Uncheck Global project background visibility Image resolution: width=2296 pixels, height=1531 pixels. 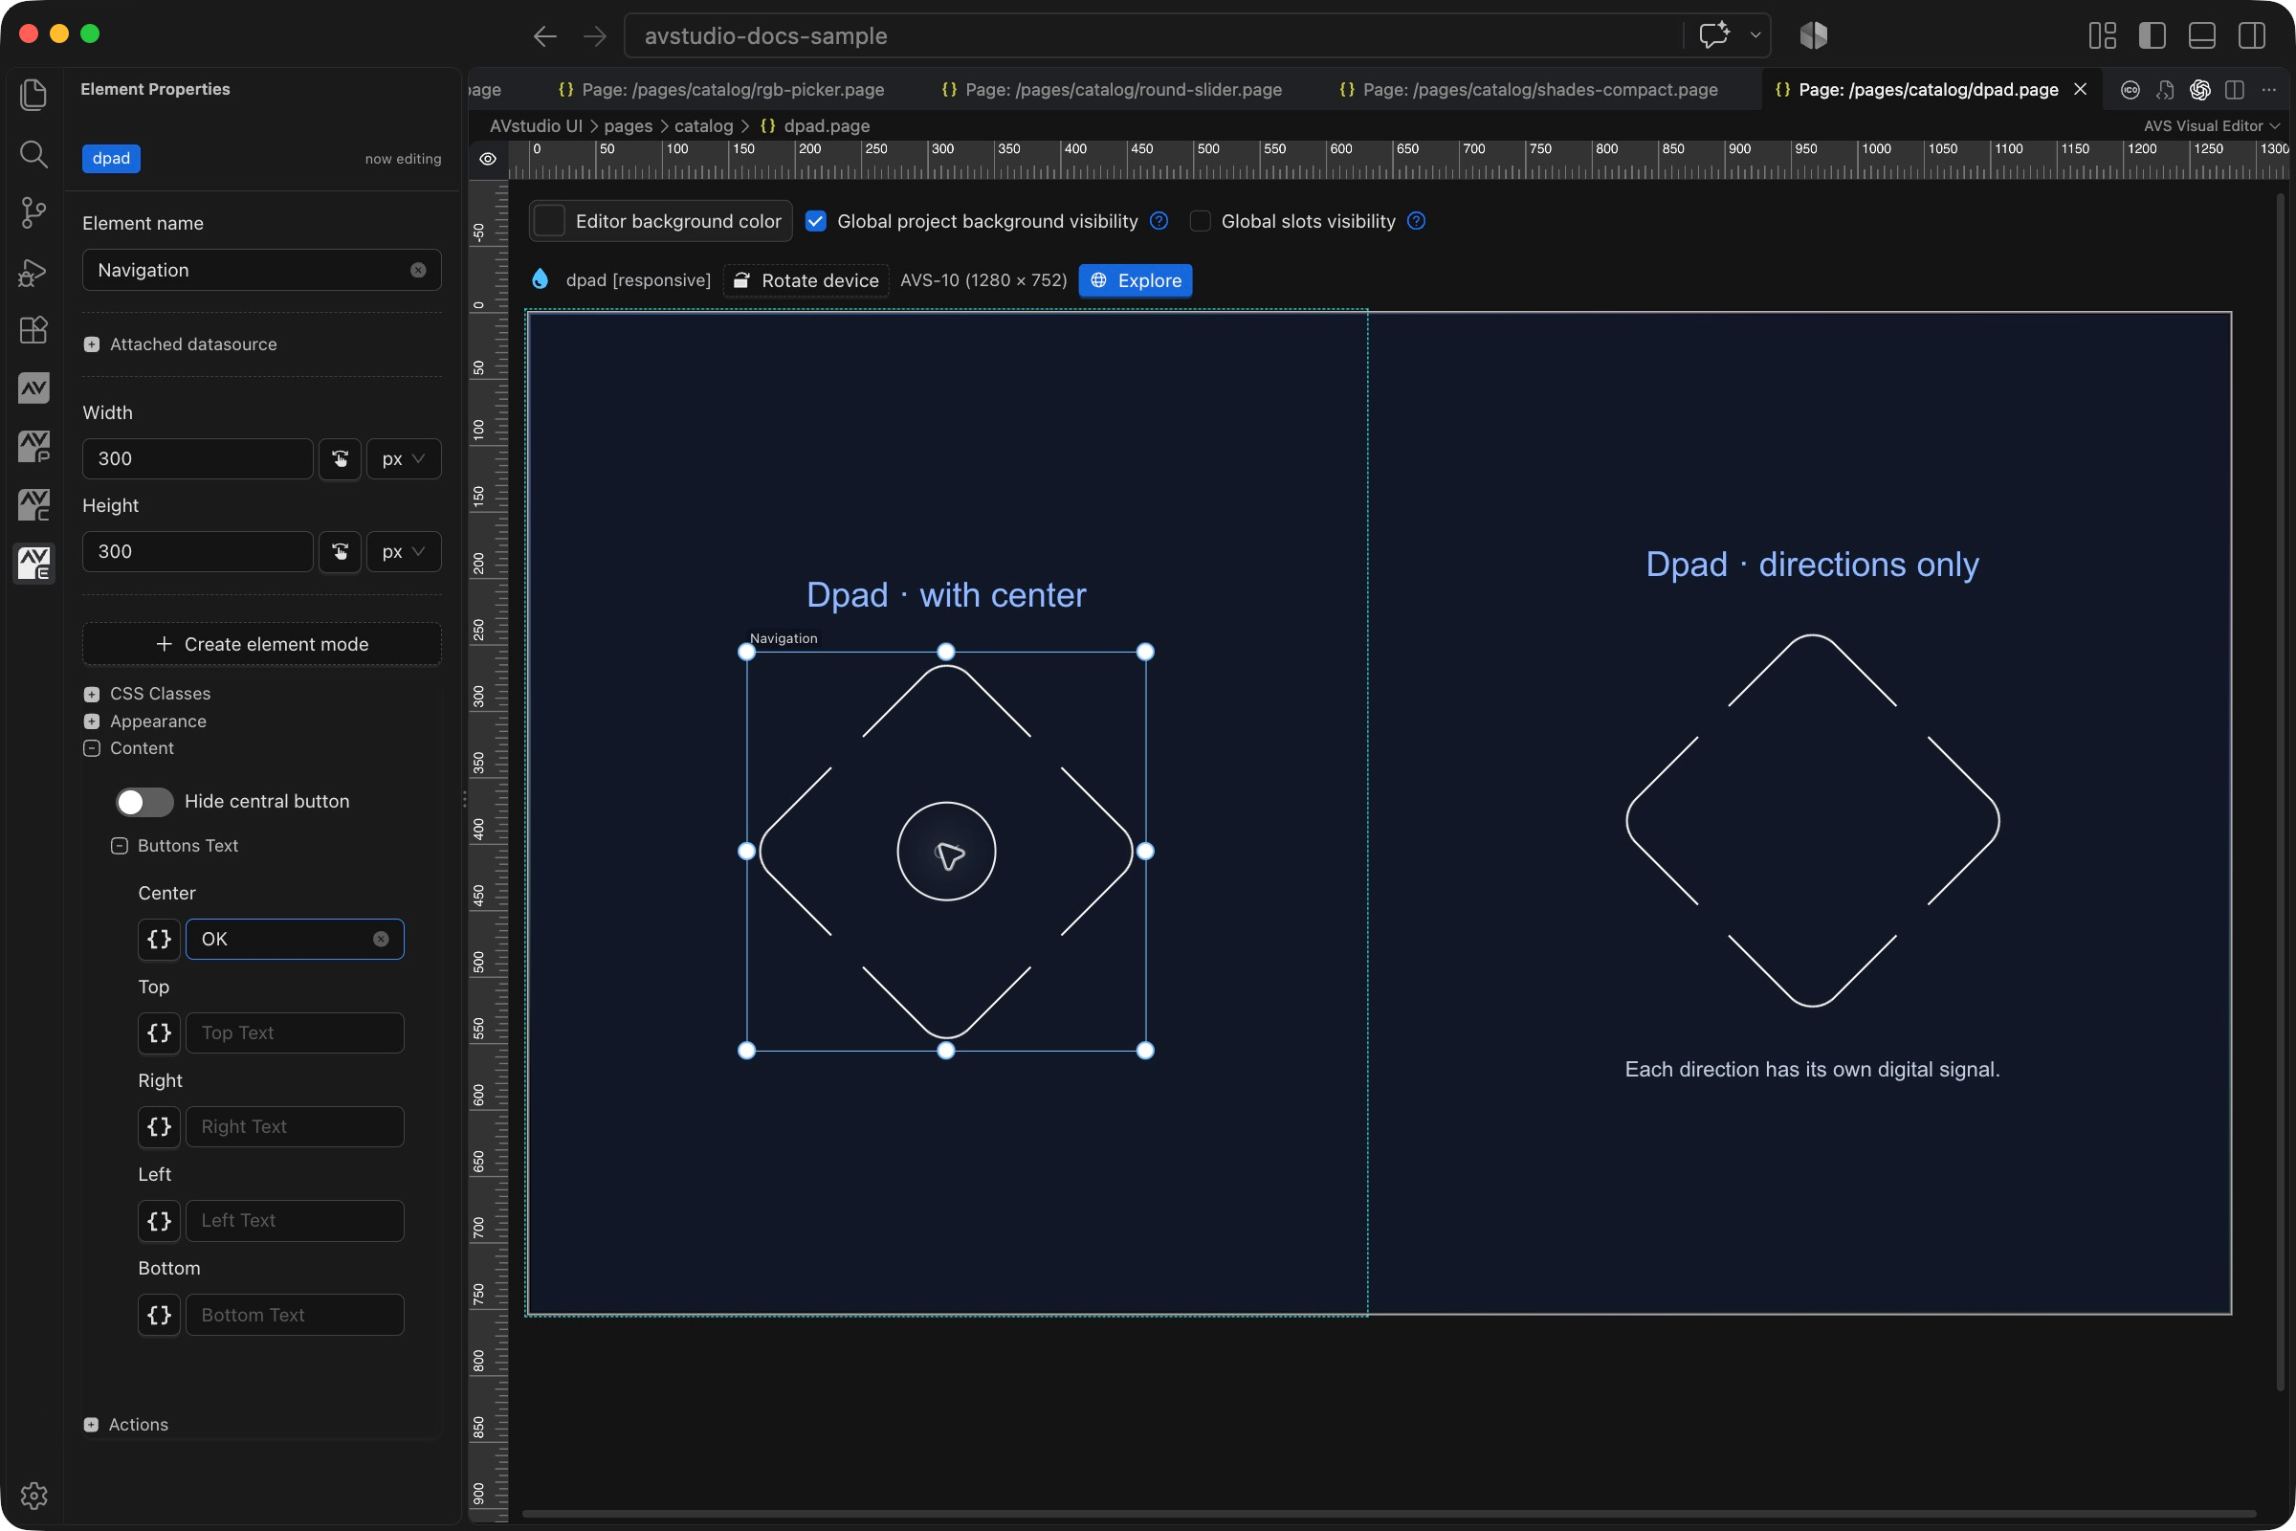click(816, 222)
